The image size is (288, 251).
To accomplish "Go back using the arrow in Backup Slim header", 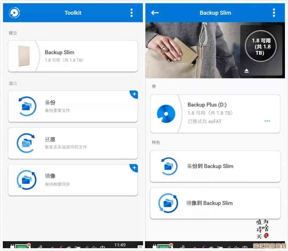I will [155, 13].
